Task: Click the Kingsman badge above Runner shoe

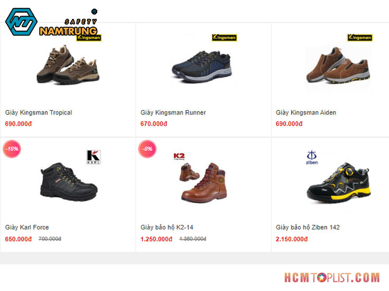Action: point(224,38)
